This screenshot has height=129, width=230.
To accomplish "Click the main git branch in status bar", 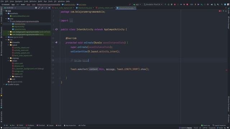I will tap(220, 128).
